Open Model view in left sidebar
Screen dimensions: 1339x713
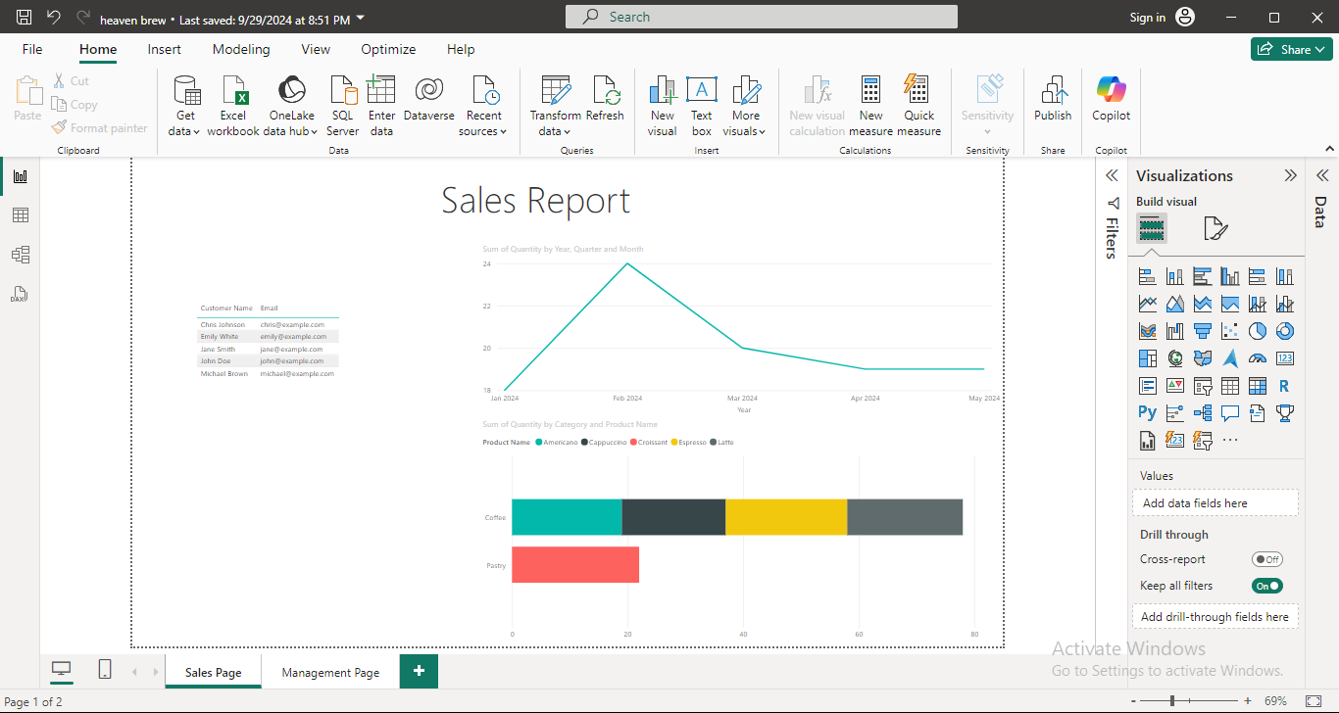20,255
